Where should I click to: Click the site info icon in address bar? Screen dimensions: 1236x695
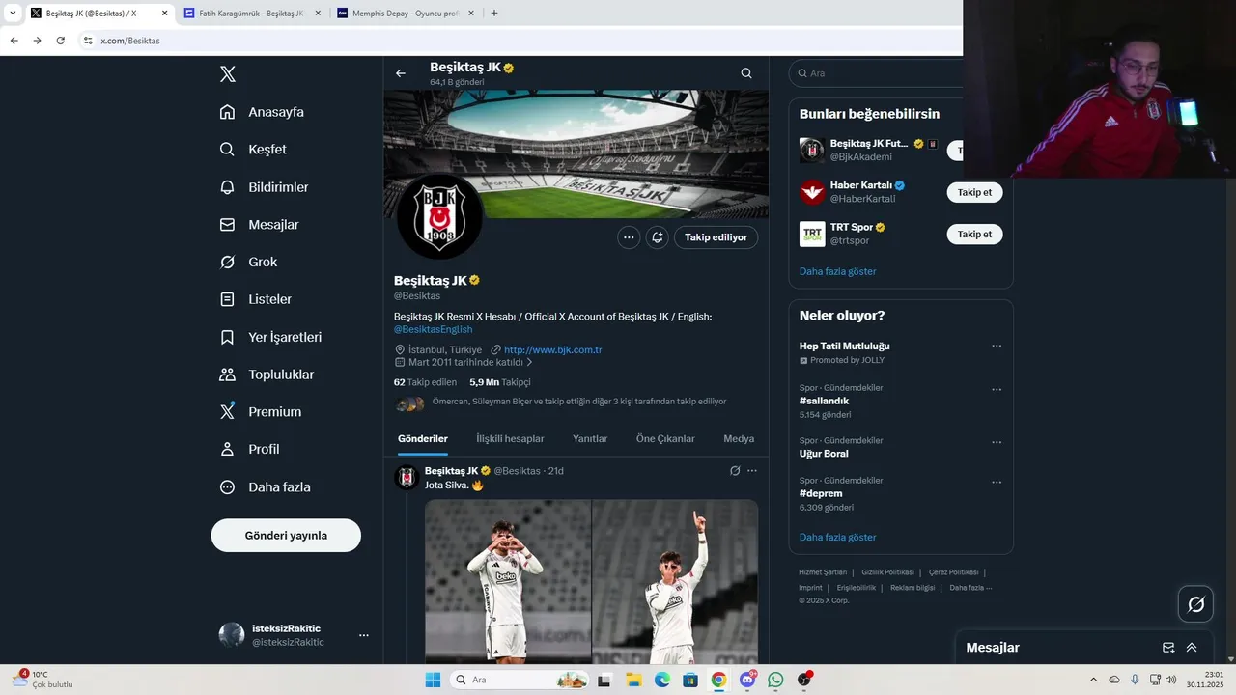[x=88, y=41]
